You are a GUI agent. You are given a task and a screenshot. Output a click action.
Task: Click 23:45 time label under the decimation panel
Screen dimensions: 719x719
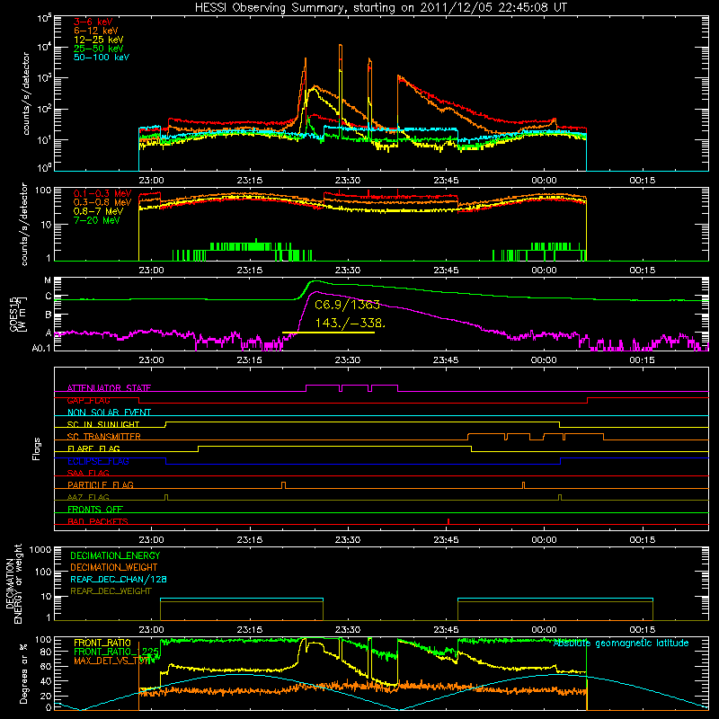click(446, 630)
